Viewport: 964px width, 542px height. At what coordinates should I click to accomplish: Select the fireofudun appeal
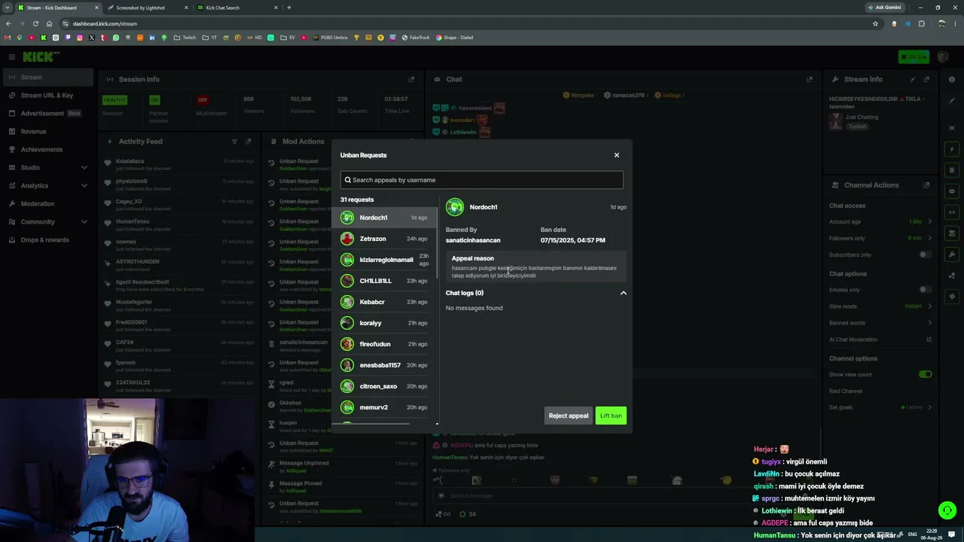pos(384,344)
